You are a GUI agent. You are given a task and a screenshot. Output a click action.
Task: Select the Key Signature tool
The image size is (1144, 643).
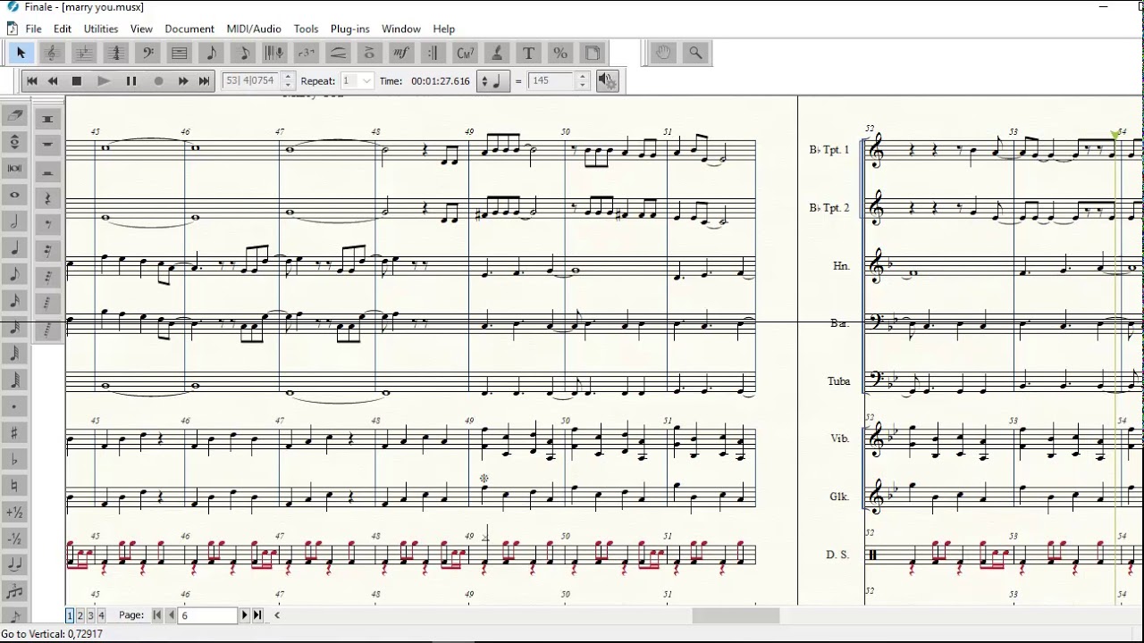pos(85,53)
